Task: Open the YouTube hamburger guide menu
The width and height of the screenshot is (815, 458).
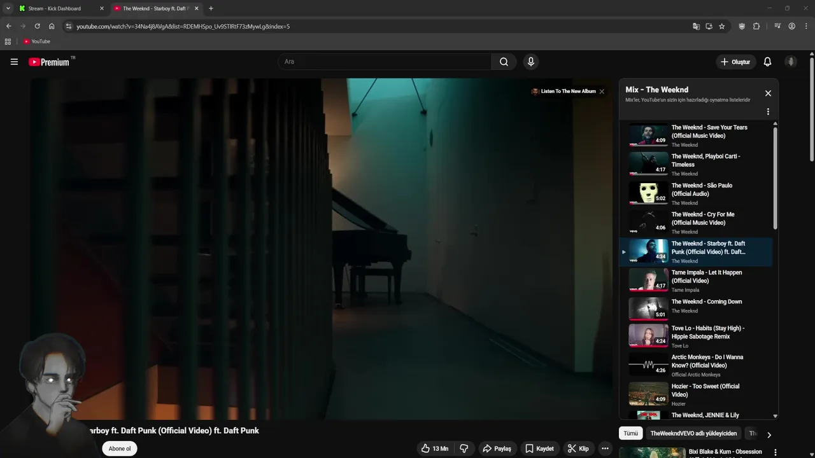Action: (14, 62)
